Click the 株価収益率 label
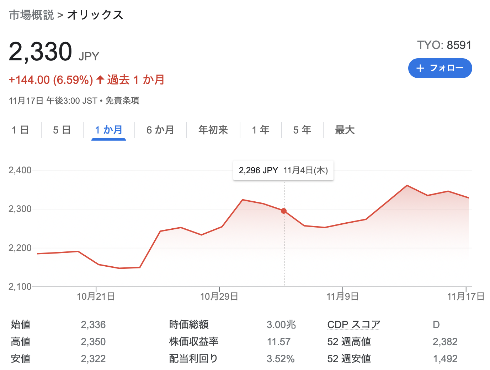The width and height of the screenshot is (490, 370). [194, 342]
